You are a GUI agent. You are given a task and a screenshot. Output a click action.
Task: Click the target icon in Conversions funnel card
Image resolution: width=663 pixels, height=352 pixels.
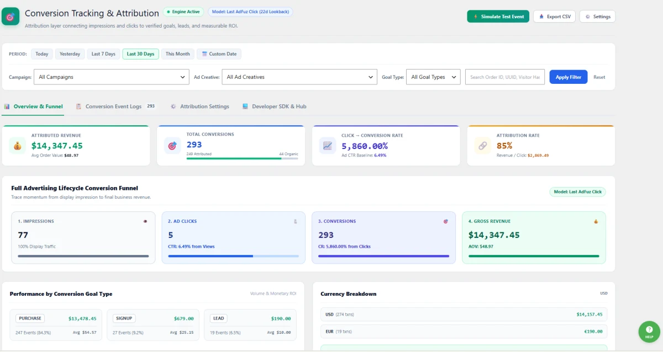click(x=446, y=221)
